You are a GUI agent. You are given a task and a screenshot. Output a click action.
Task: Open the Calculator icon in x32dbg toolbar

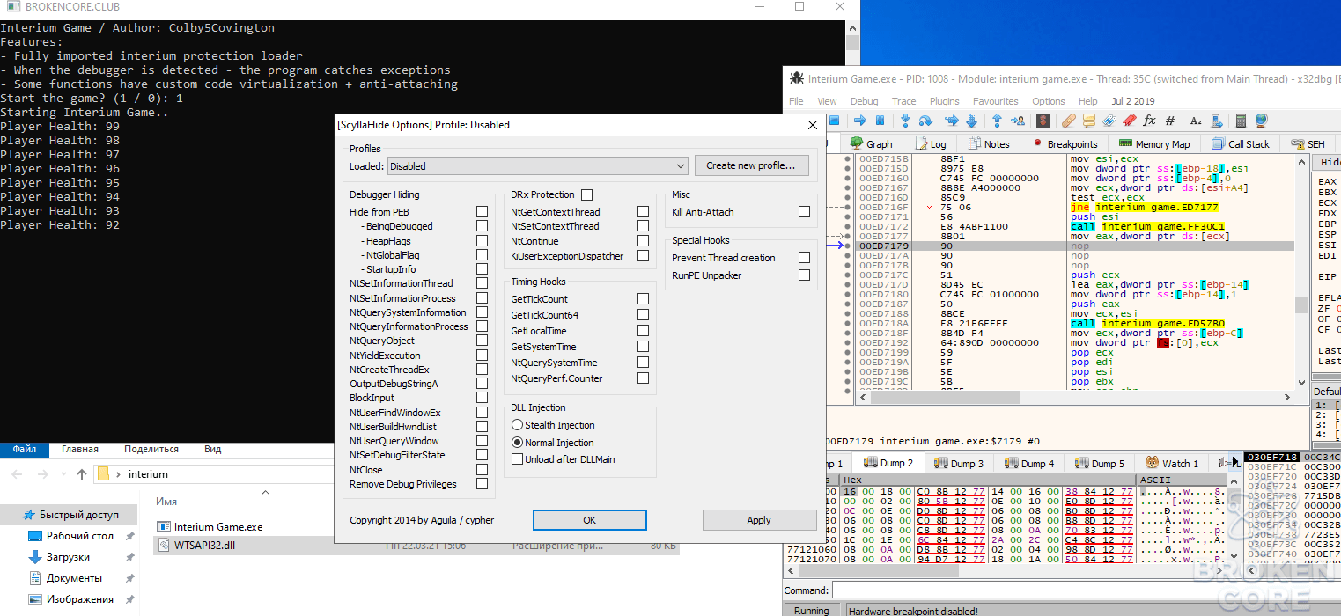click(1241, 121)
